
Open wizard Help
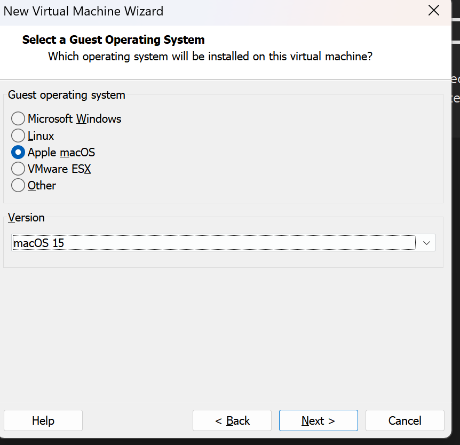click(x=43, y=420)
